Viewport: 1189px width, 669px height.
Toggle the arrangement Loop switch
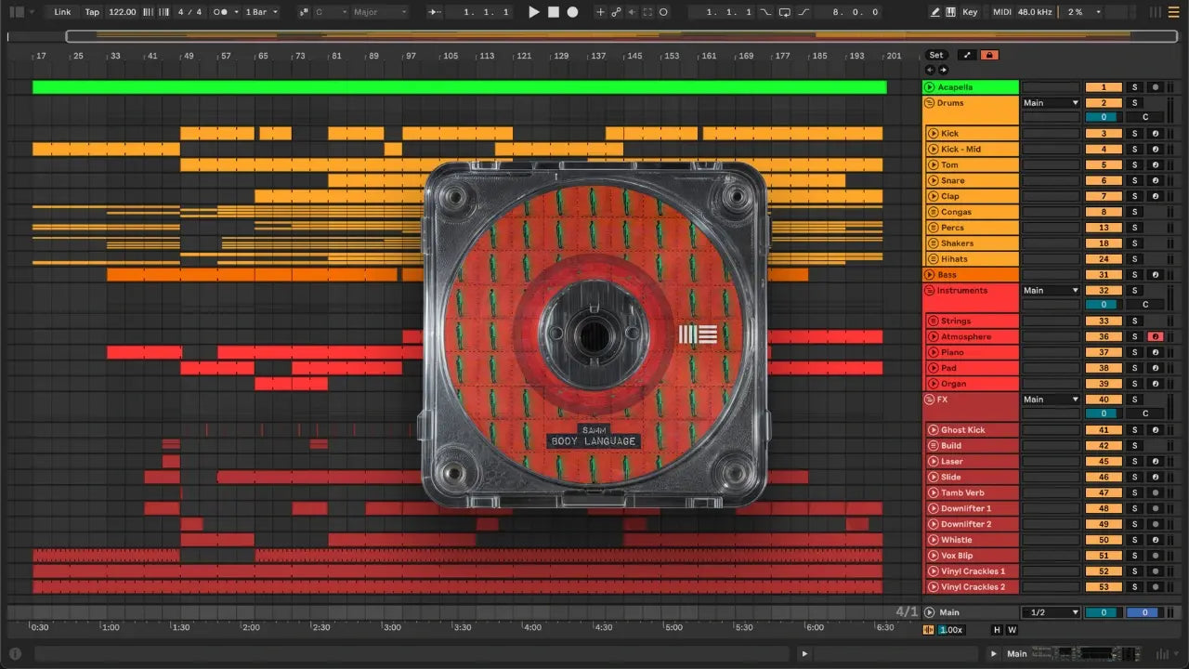coord(785,12)
